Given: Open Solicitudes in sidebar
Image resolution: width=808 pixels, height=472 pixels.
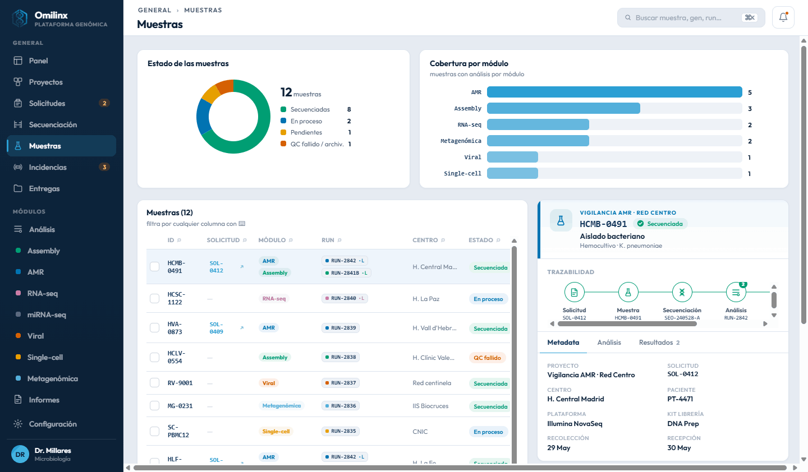Looking at the screenshot, I should point(62,103).
